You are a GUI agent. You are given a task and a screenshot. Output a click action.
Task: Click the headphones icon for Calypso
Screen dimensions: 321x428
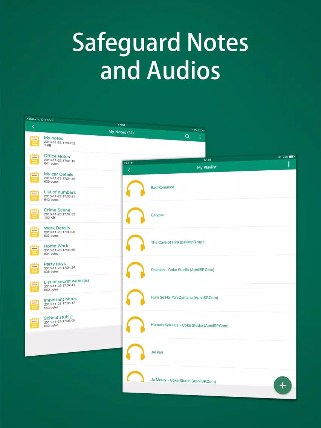(x=135, y=216)
